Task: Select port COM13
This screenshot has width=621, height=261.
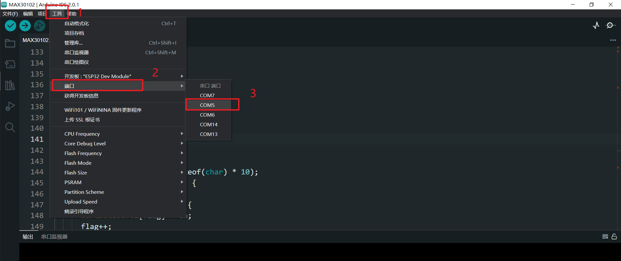Action: 208,134
